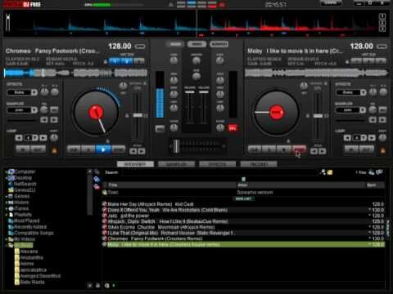Expand the Desktop tree node
This screenshot has width=393, height=294.
pyautogui.click(x=6, y=178)
